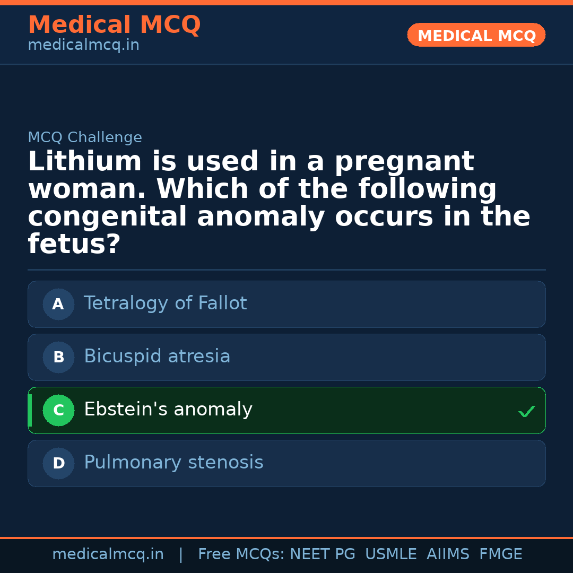Choose Bicuspid atresia answer
The width and height of the screenshot is (573, 573).
click(157, 357)
